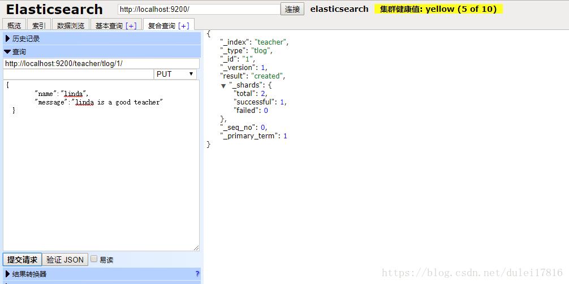The height and width of the screenshot is (284, 569).
Task: Select the "result": "created" line
Action: point(253,76)
